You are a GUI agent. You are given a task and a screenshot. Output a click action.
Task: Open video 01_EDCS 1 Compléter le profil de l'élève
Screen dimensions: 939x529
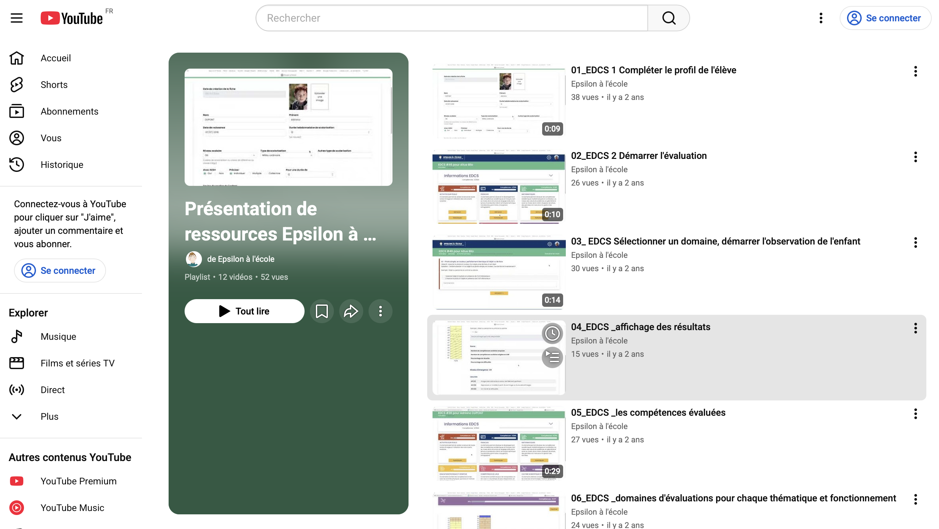[x=653, y=70]
